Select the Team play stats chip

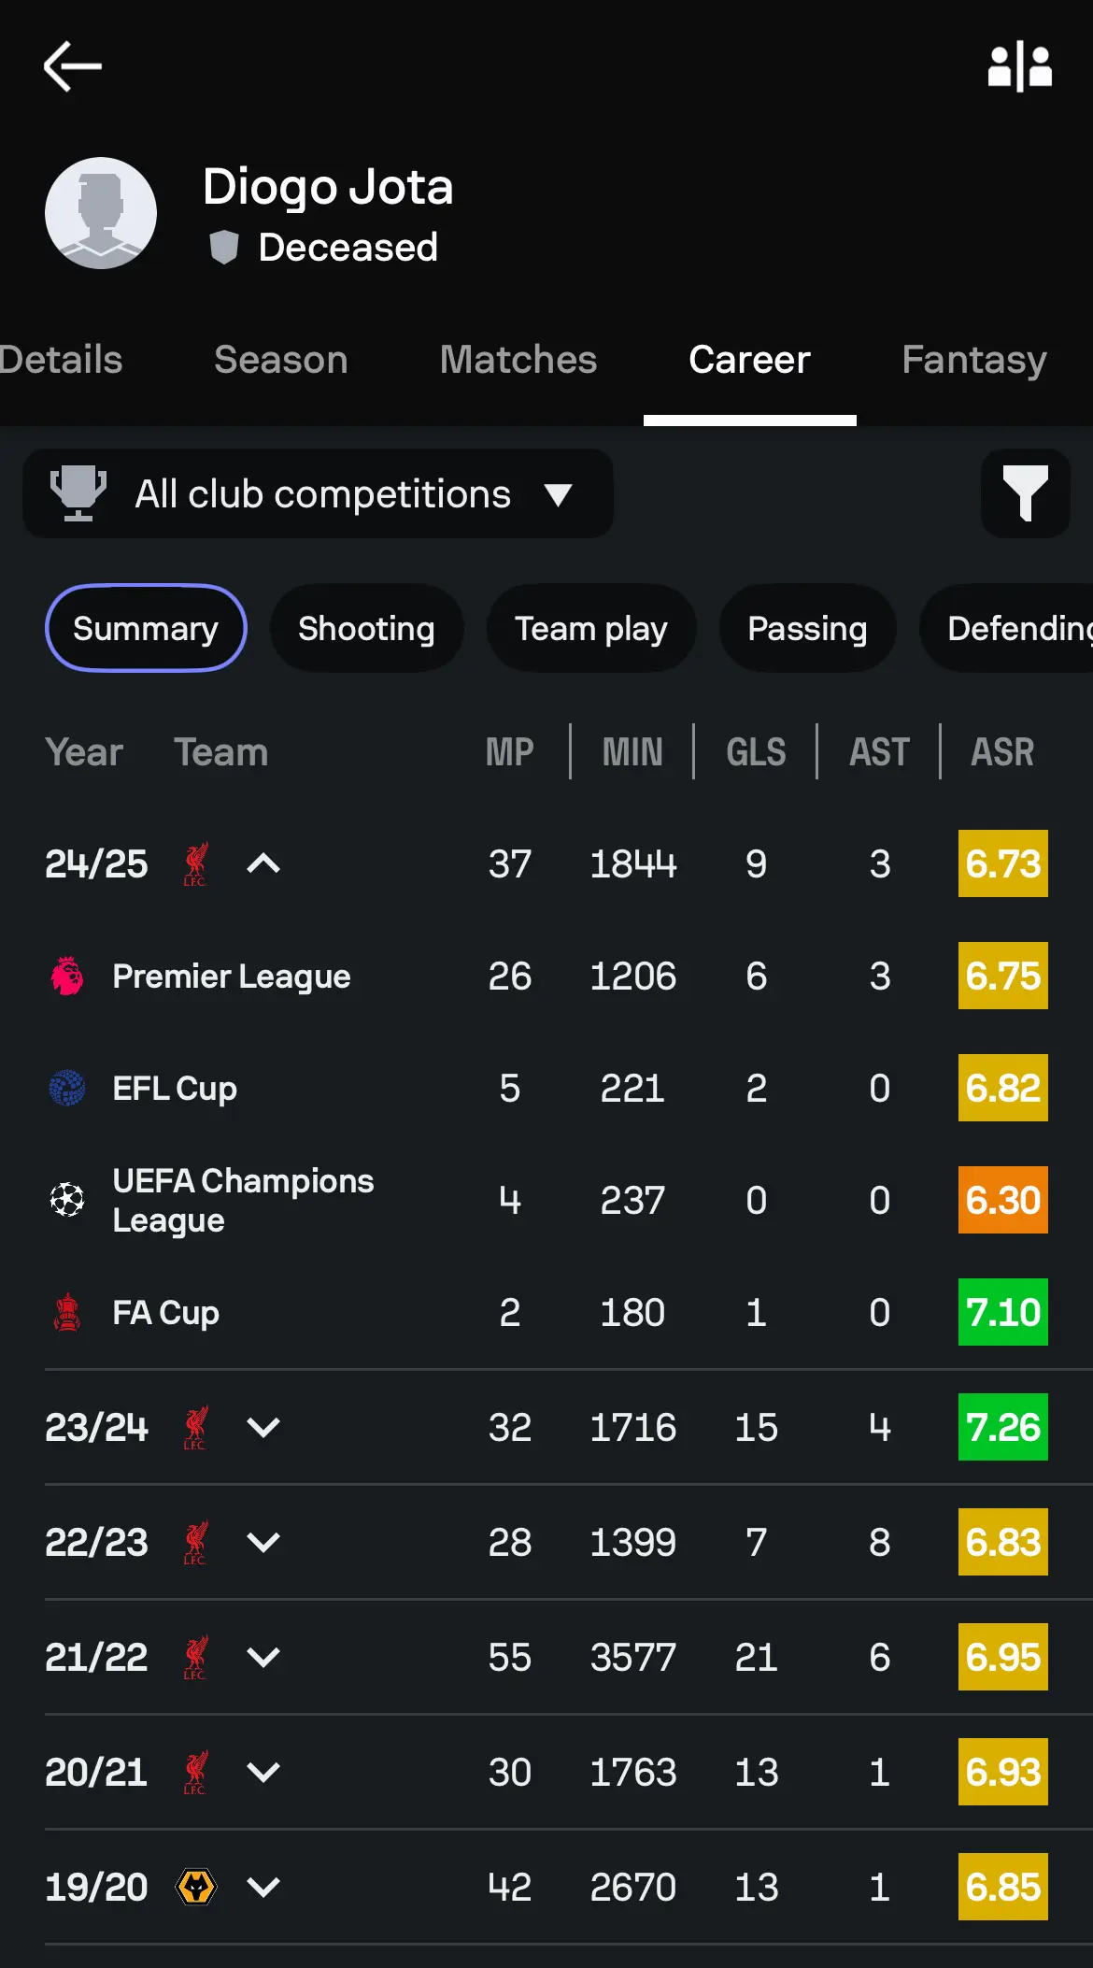tap(591, 628)
